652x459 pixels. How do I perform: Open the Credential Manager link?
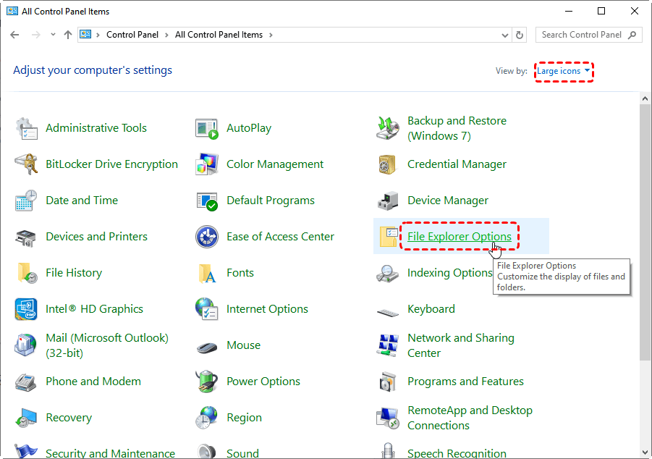click(457, 164)
